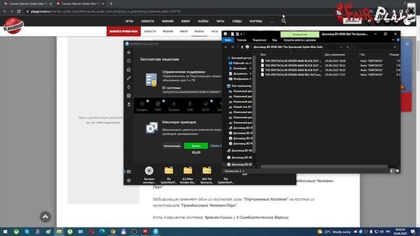Expand the Explorer ribbon chevron
This screenshot has width=420, height=236.
click(x=393, y=40)
